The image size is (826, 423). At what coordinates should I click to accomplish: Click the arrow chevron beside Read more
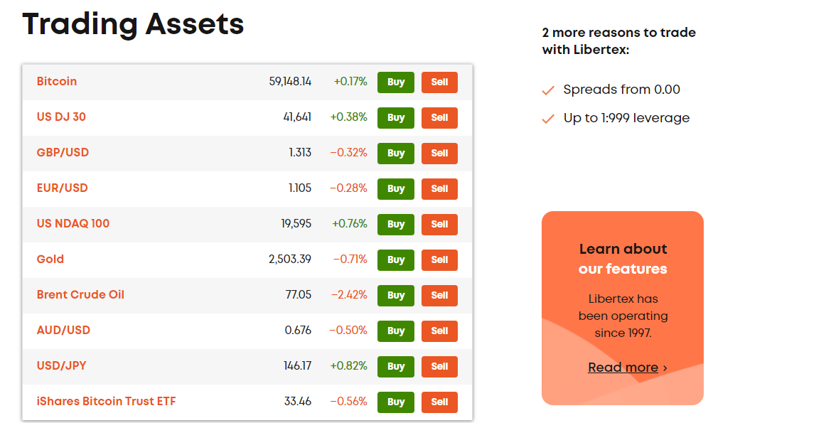click(x=665, y=368)
